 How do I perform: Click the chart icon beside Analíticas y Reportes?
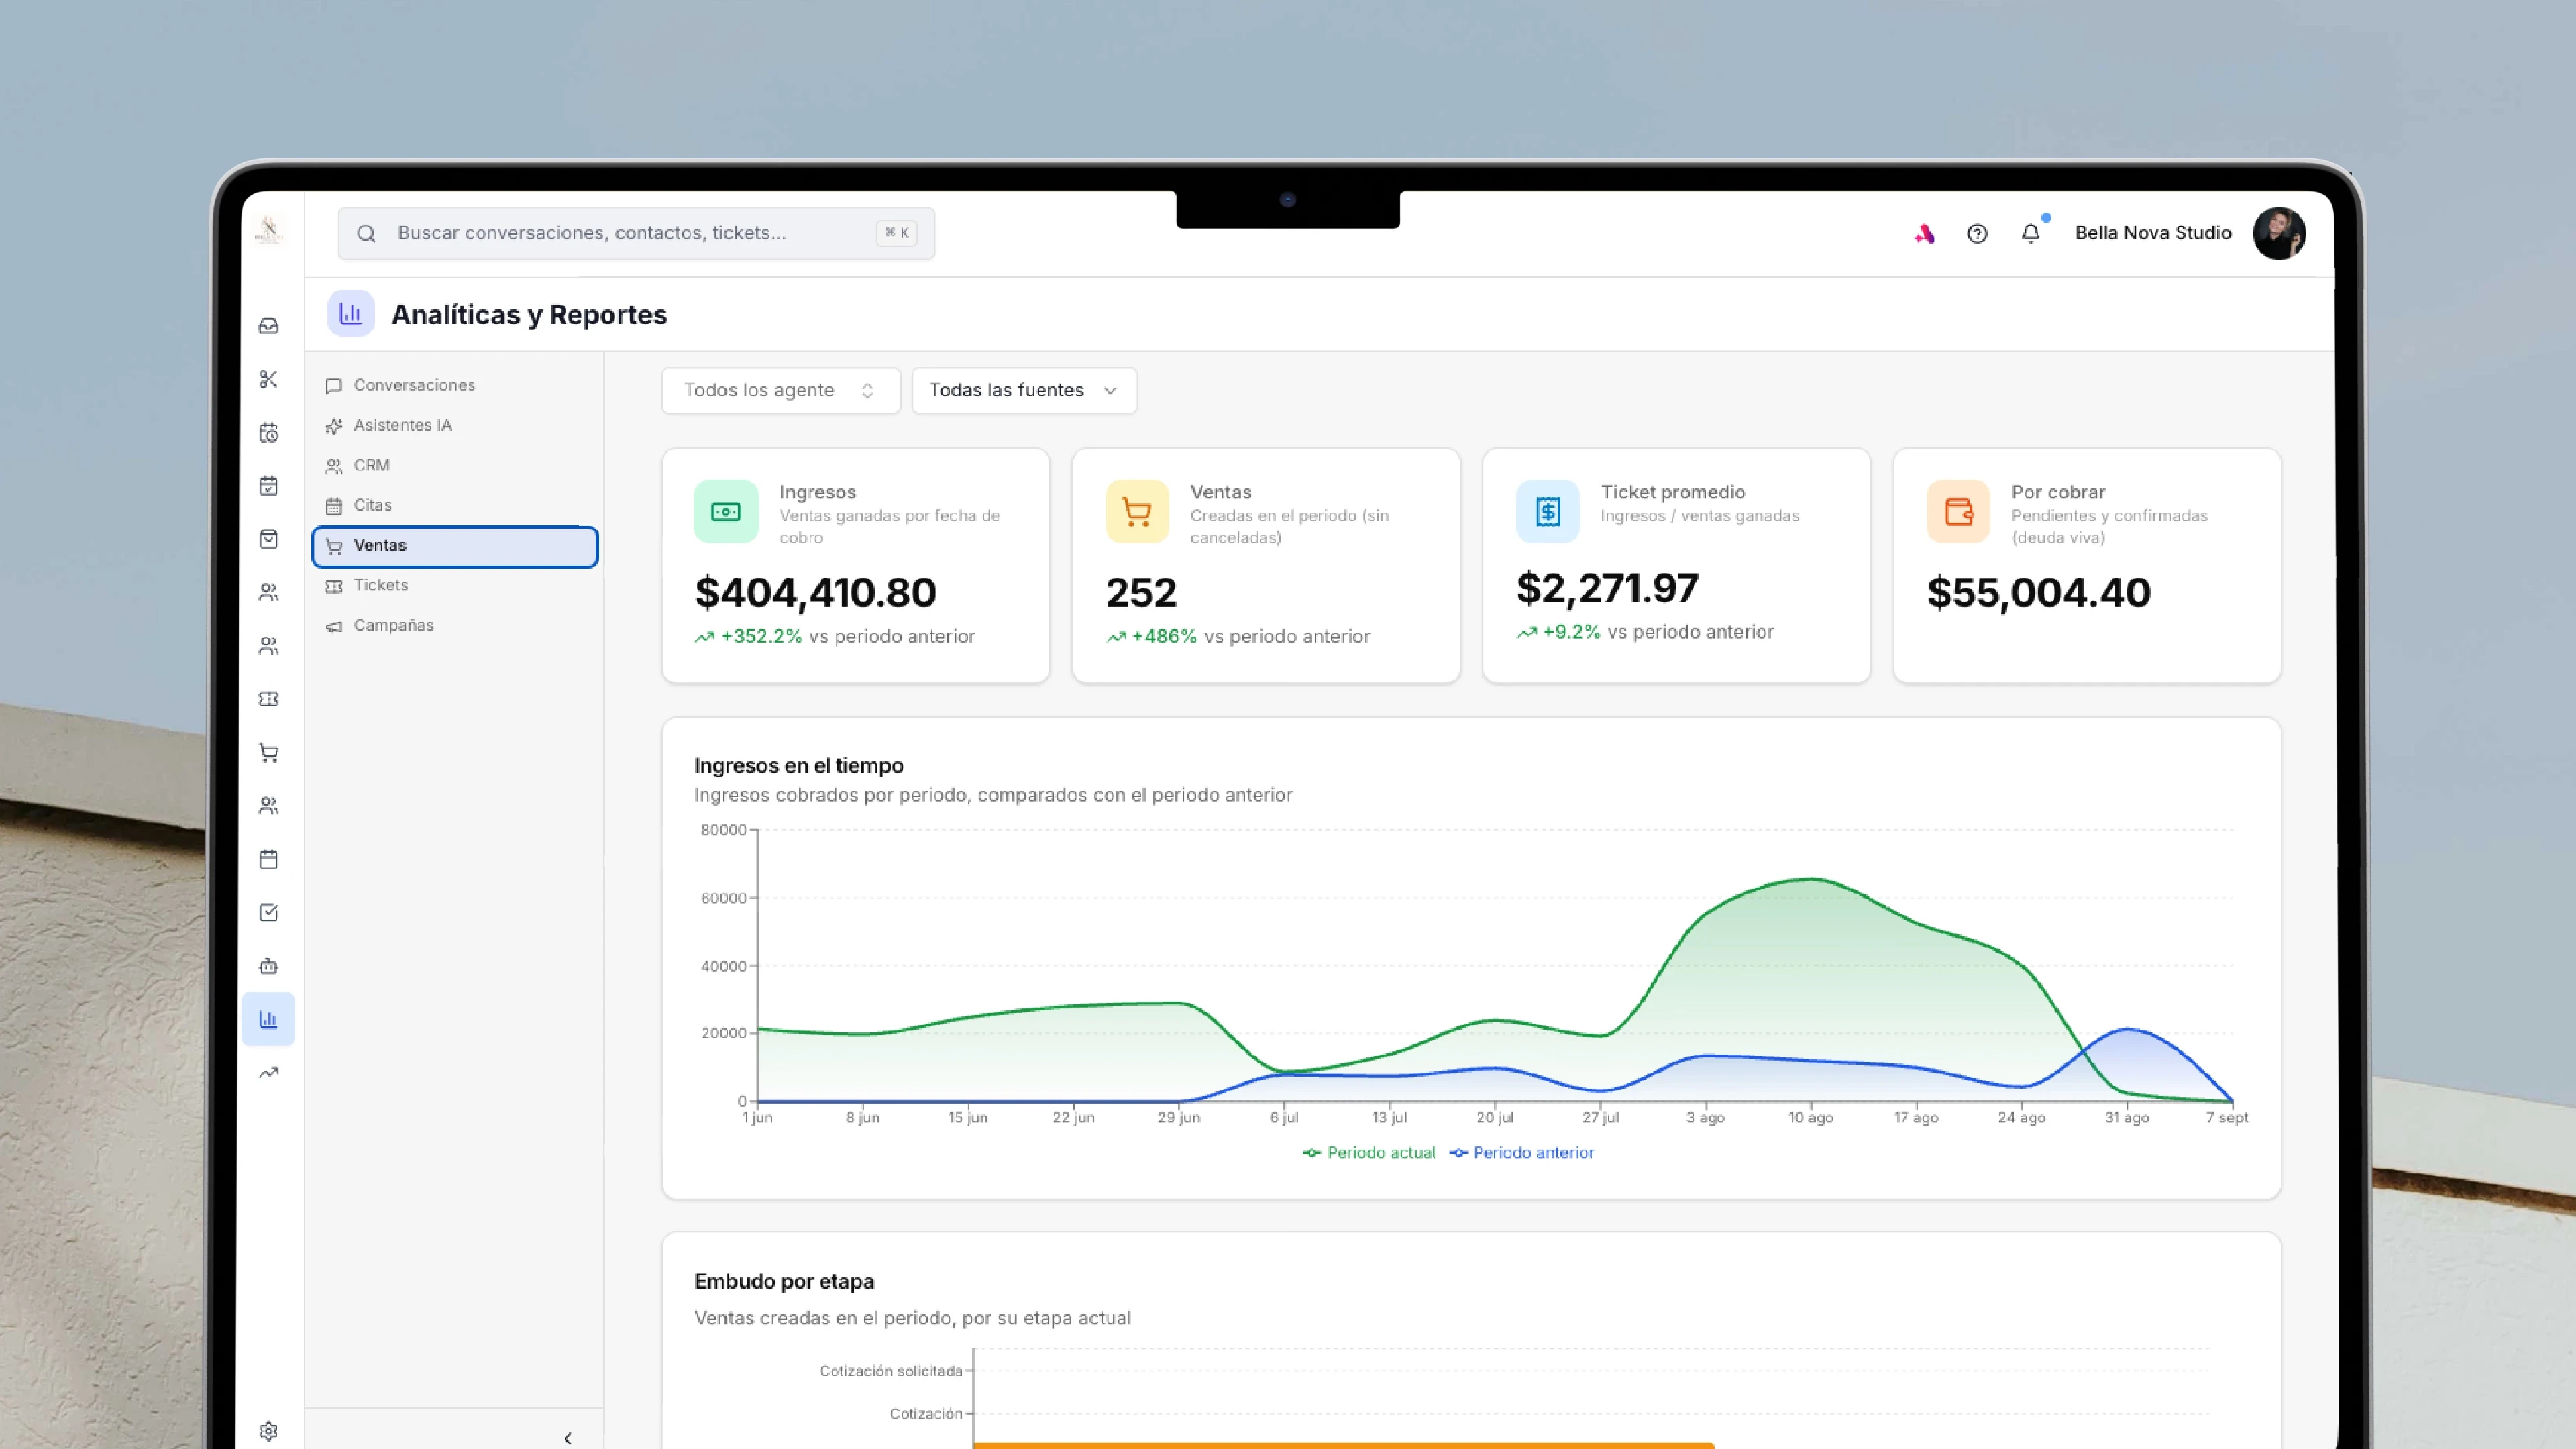point(351,314)
